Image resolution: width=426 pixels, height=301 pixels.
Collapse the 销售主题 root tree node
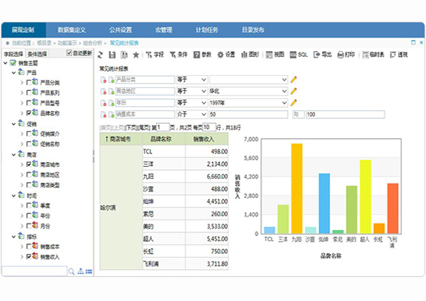(x=6, y=63)
